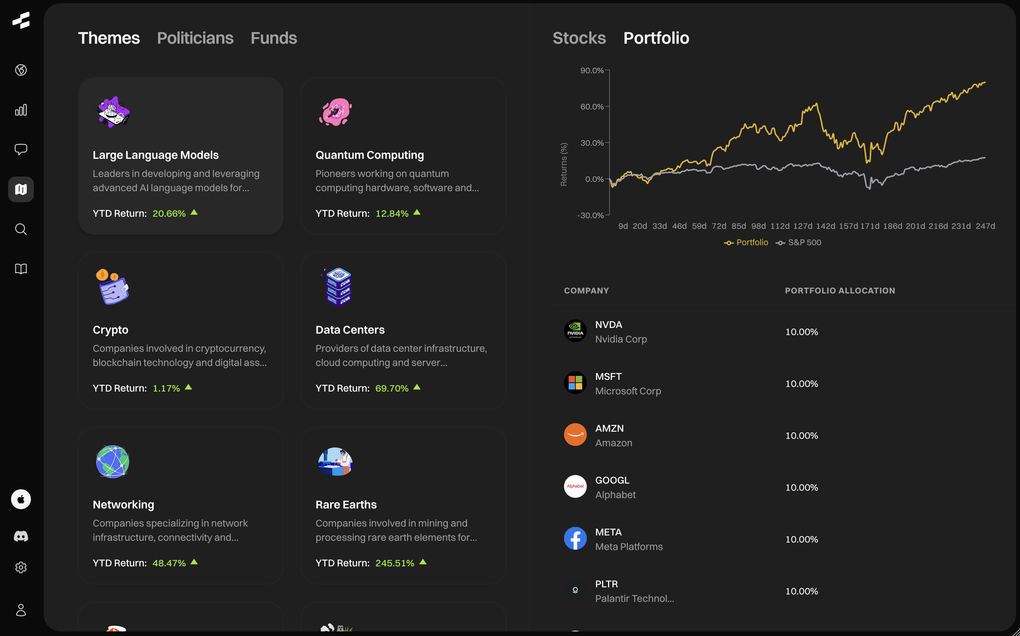Click the app logo at top left
This screenshot has width=1020, height=636.
pyautogui.click(x=21, y=20)
